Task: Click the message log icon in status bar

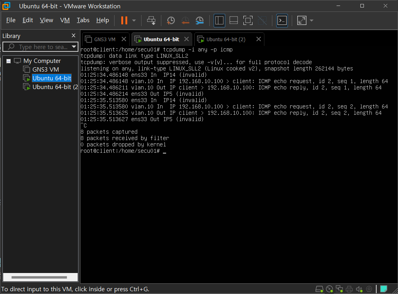Action: tap(384, 289)
